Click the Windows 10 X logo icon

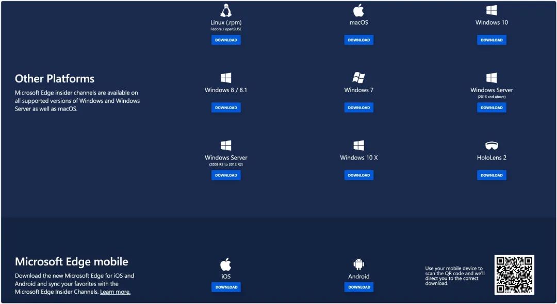[x=359, y=145]
